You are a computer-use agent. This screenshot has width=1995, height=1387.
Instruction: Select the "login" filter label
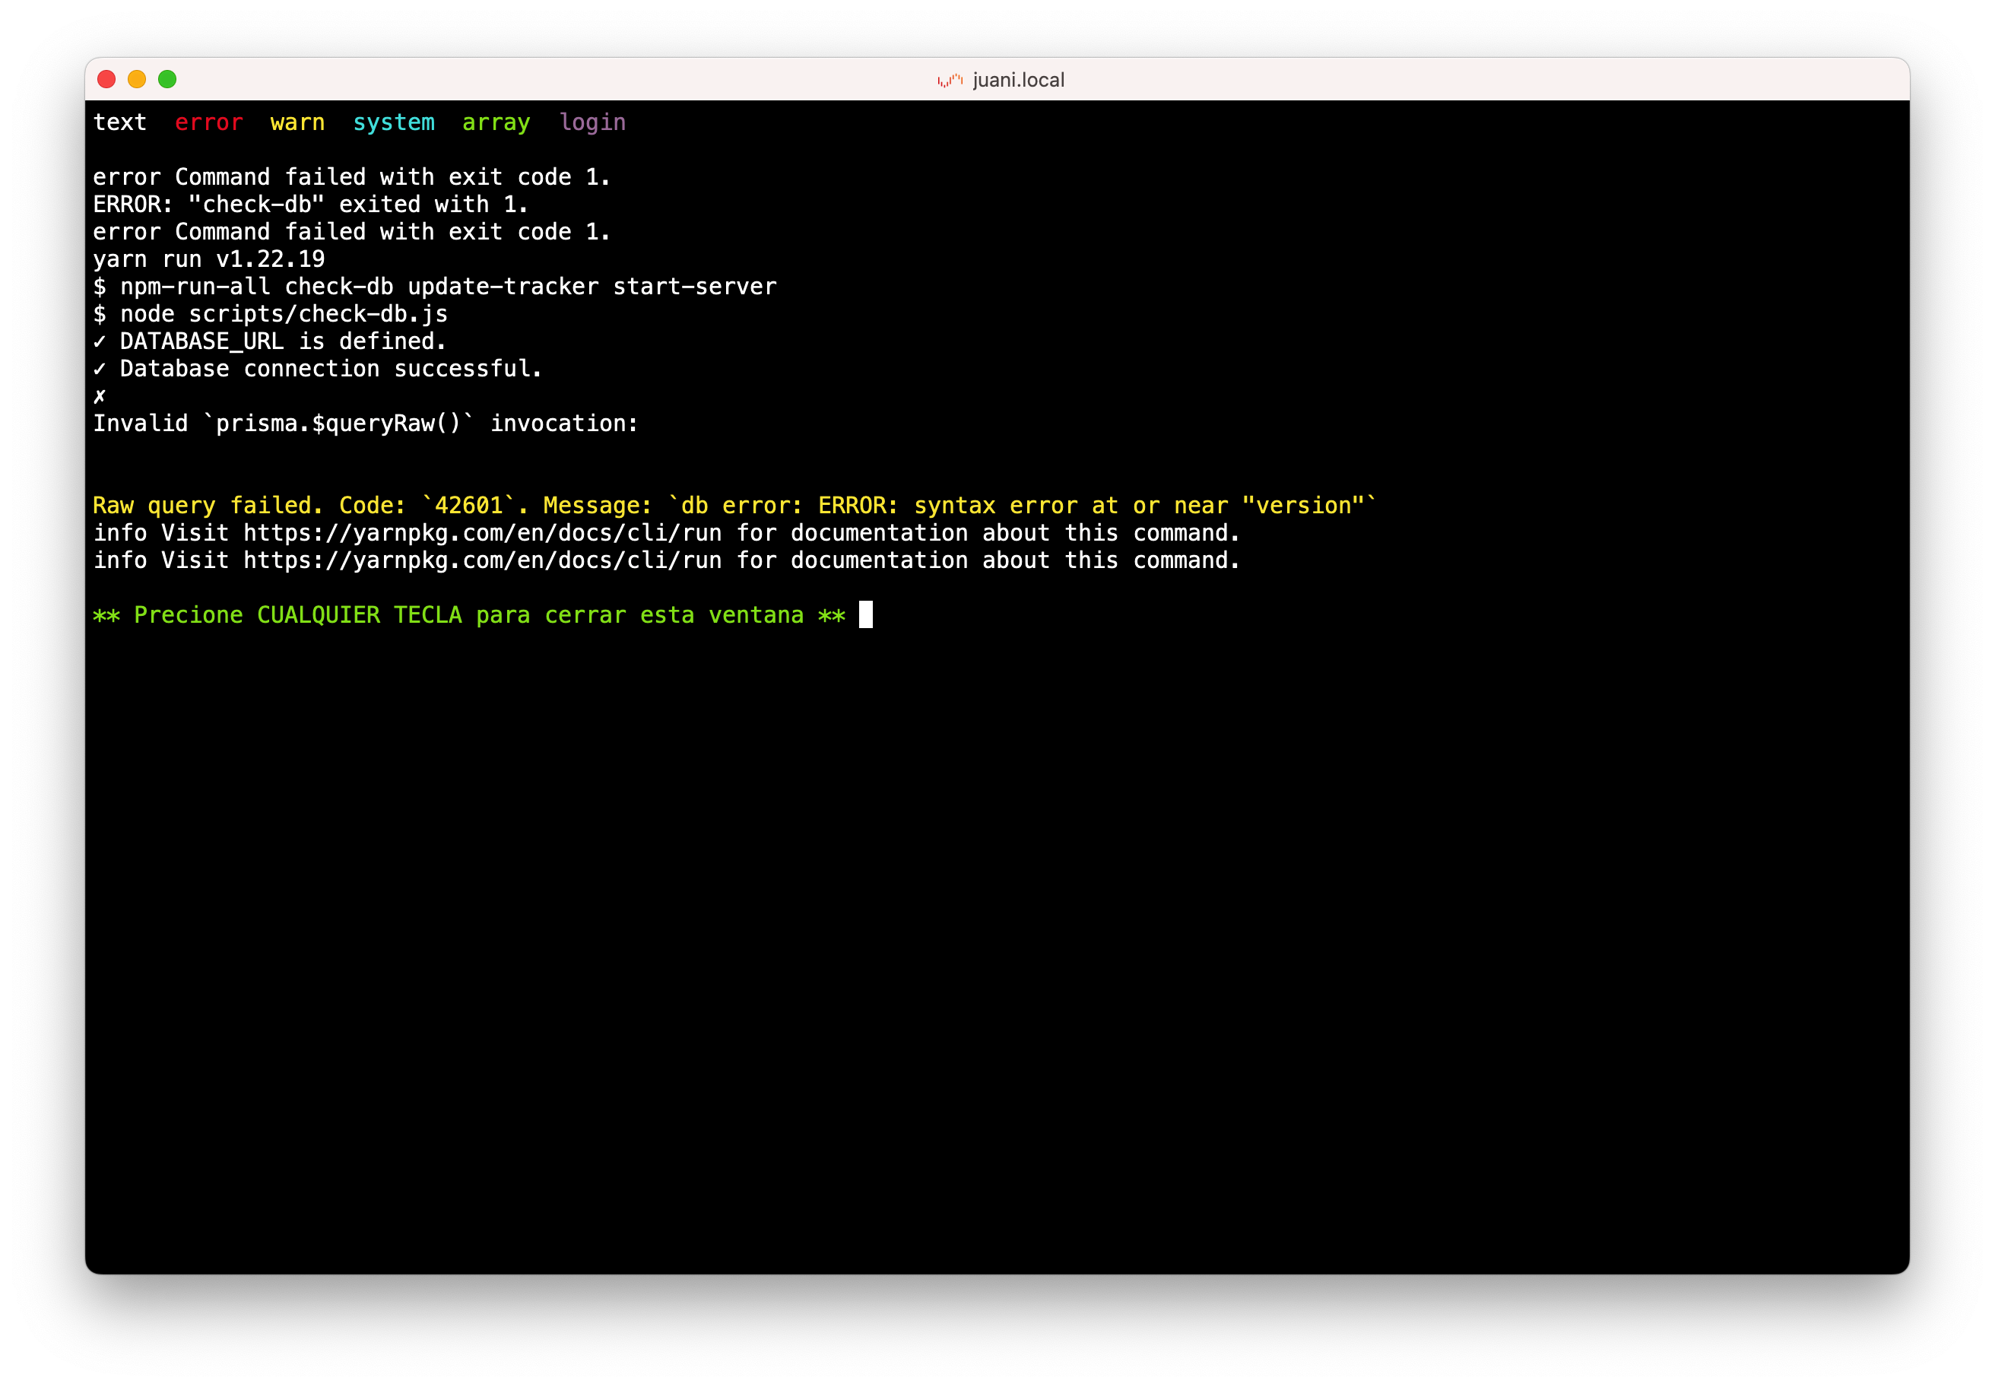[x=594, y=122]
